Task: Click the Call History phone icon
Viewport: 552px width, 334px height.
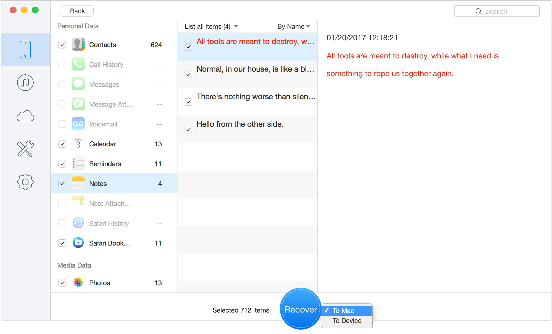Action: 78,64
